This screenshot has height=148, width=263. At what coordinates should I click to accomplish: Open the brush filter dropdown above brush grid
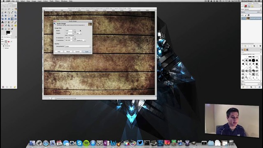(x=251, y=52)
